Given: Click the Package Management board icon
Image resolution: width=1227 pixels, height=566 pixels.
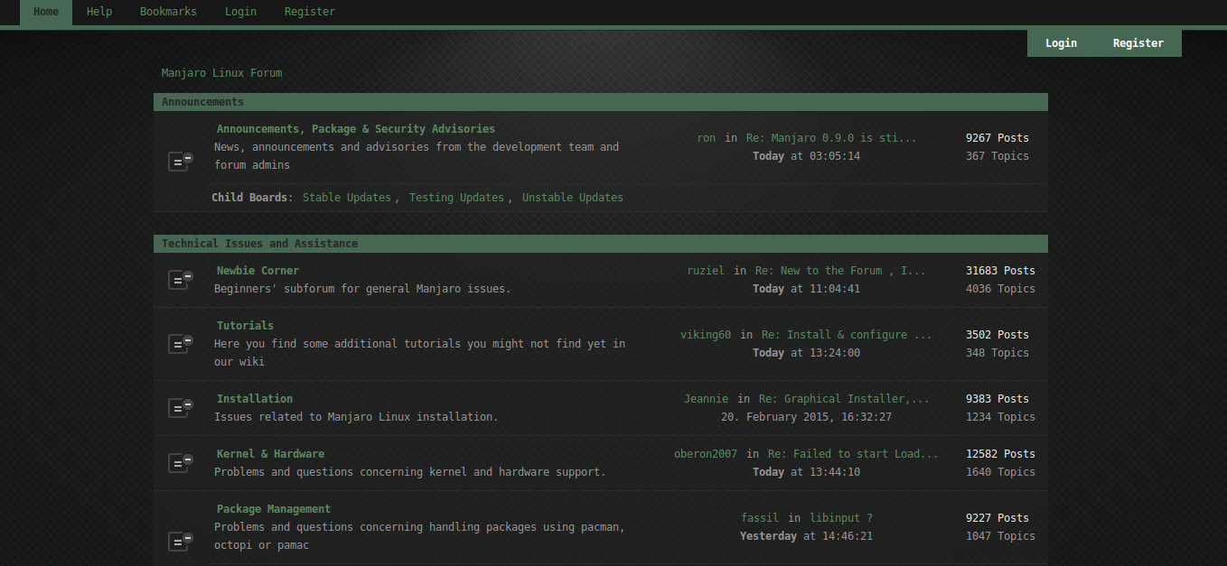Looking at the screenshot, I should [180, 540].
